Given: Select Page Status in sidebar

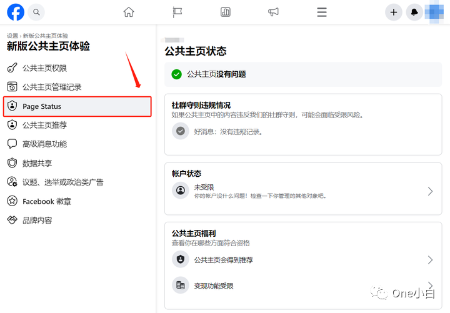Looking at the screenshot, I should click(77, 106).
